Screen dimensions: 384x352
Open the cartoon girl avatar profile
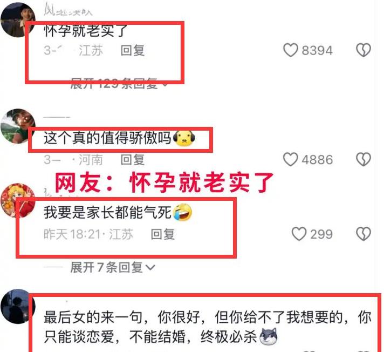[x=18, y=200]
